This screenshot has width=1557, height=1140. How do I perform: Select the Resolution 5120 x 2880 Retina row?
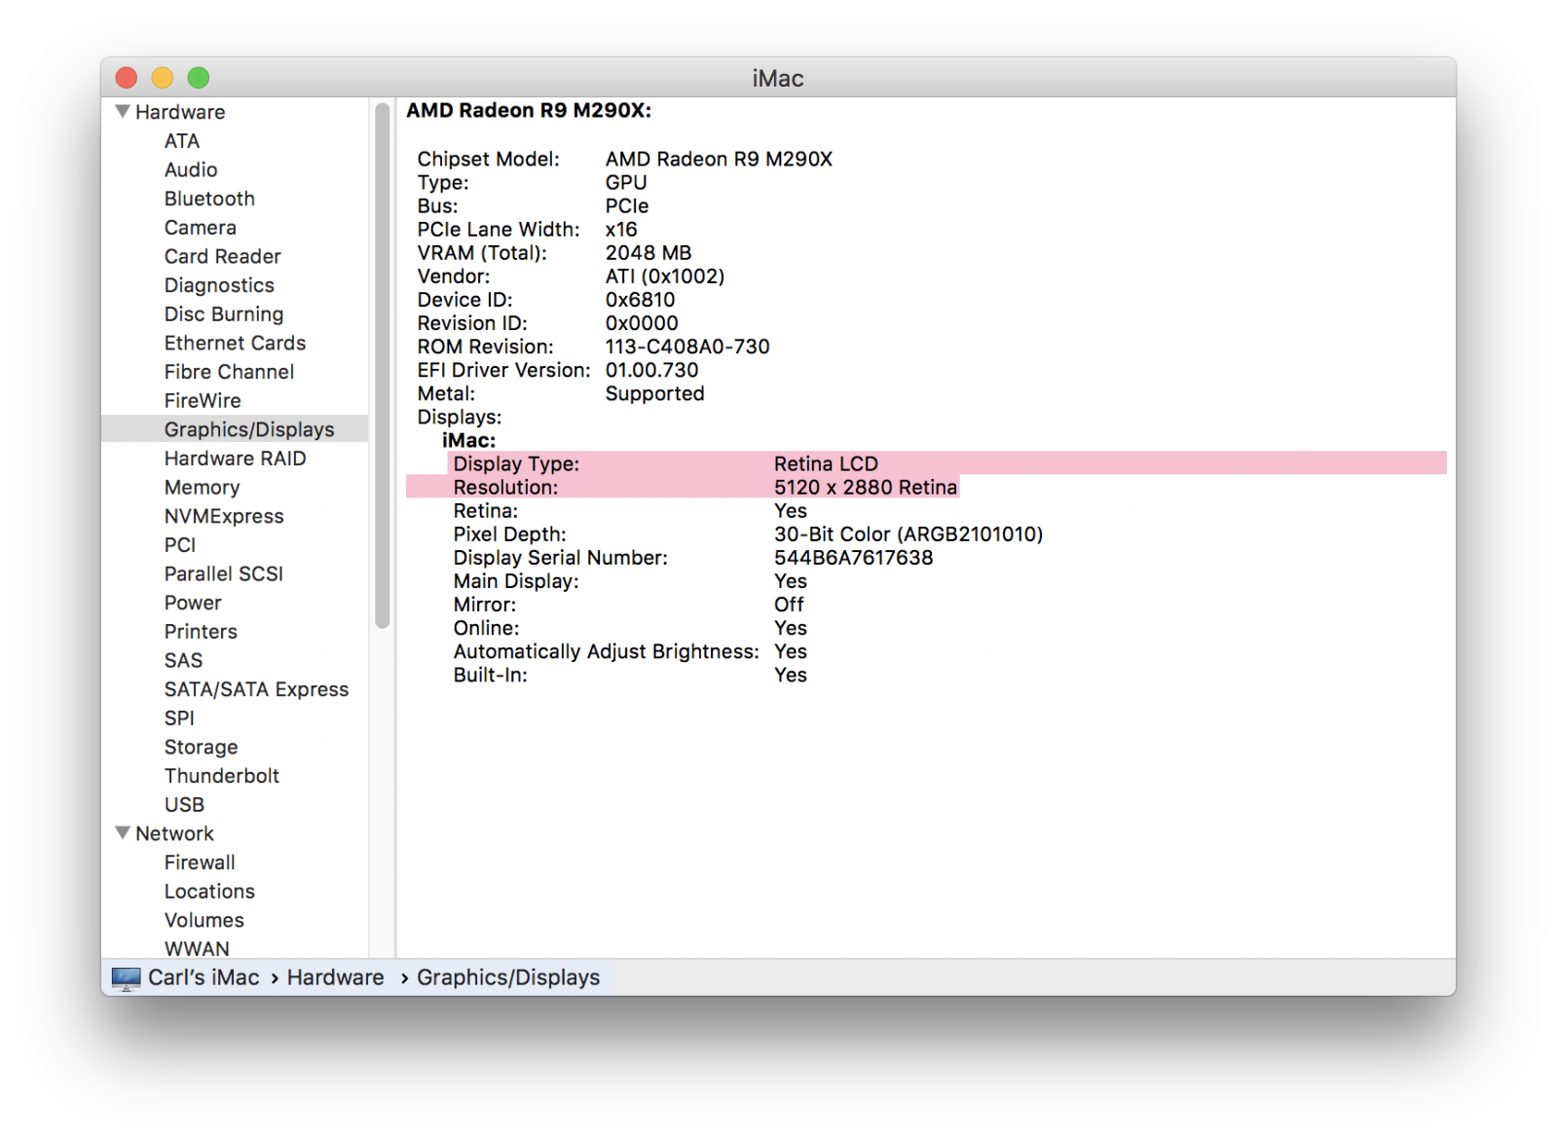(683, 487)
